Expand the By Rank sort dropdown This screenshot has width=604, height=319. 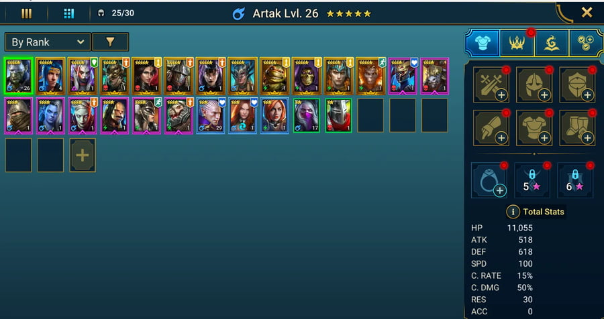pos(48,42)
